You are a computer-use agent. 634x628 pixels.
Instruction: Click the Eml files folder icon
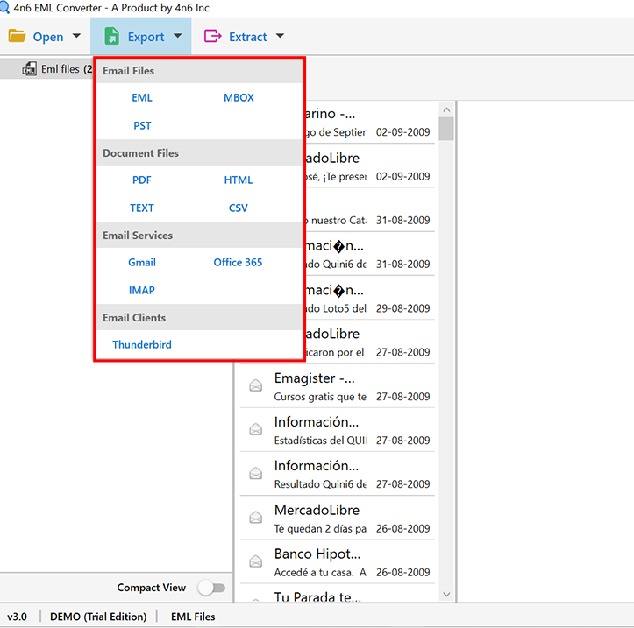[30, 69]
